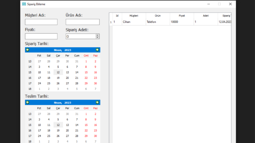Select April 20 in Sipariş Tarihi calendar
The width and height of the screenshot is (255, 143).
click(67, 78)
